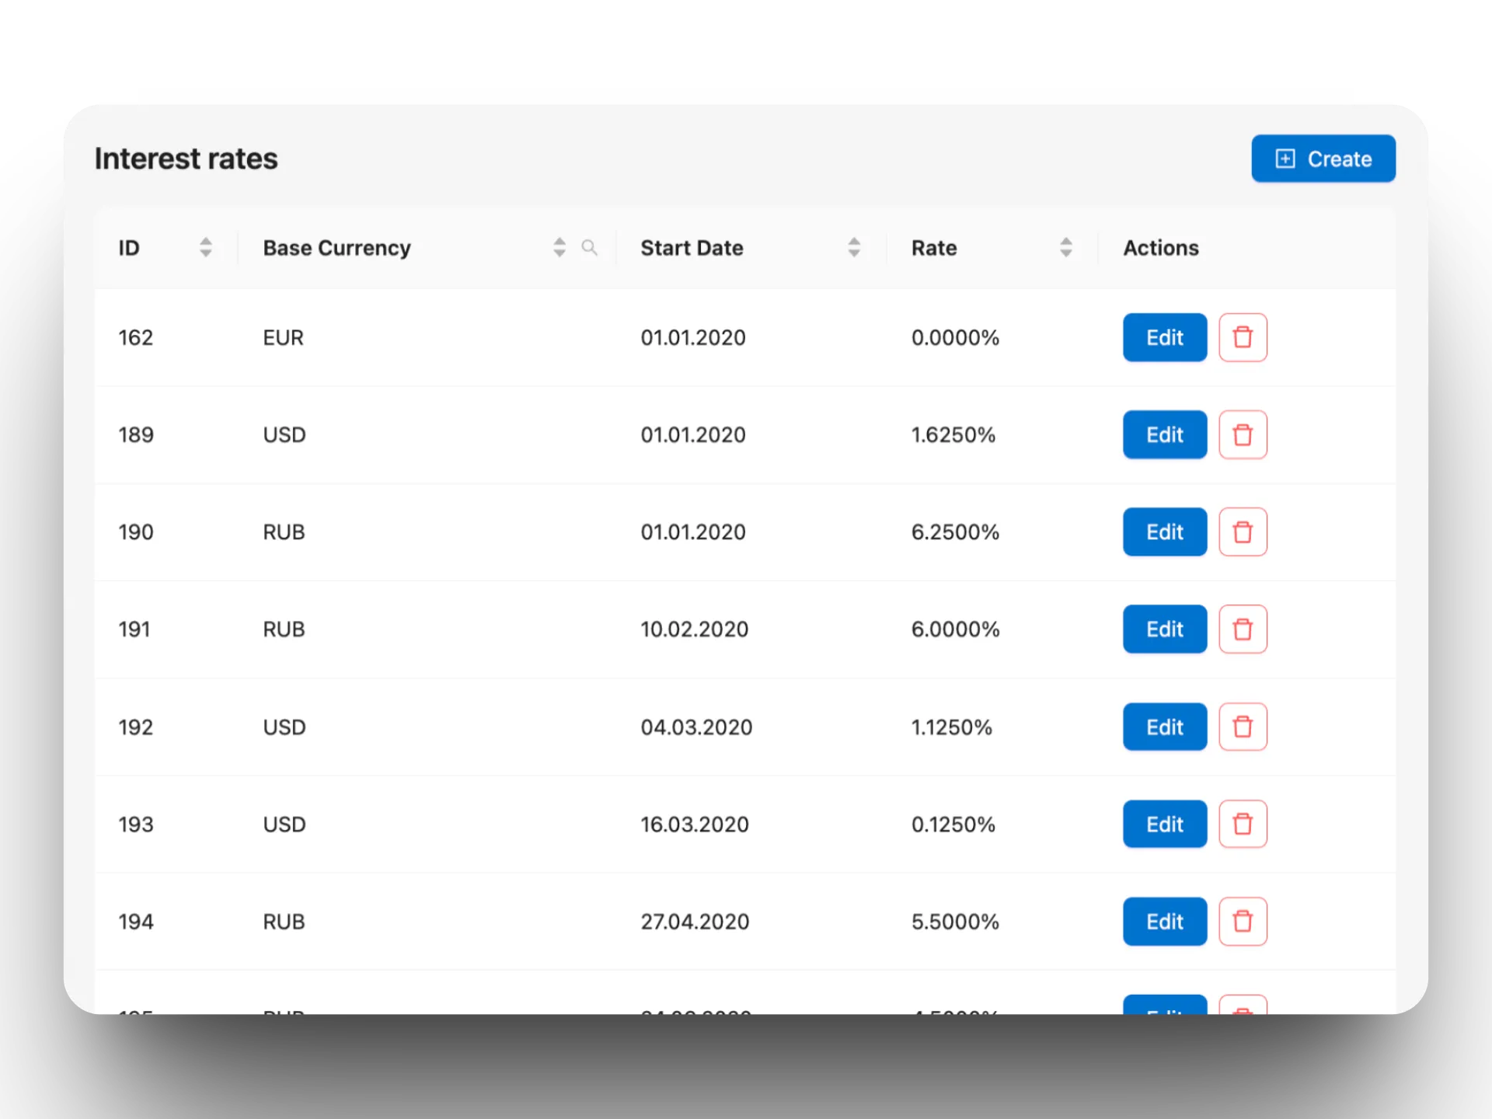Sort by Base Currency sorter arrows

pos(559,248)
